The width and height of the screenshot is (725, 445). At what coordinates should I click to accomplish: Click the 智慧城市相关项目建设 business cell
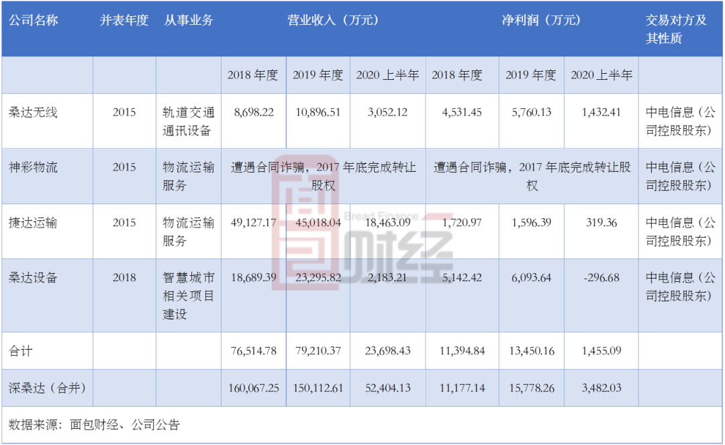point(189,296)
